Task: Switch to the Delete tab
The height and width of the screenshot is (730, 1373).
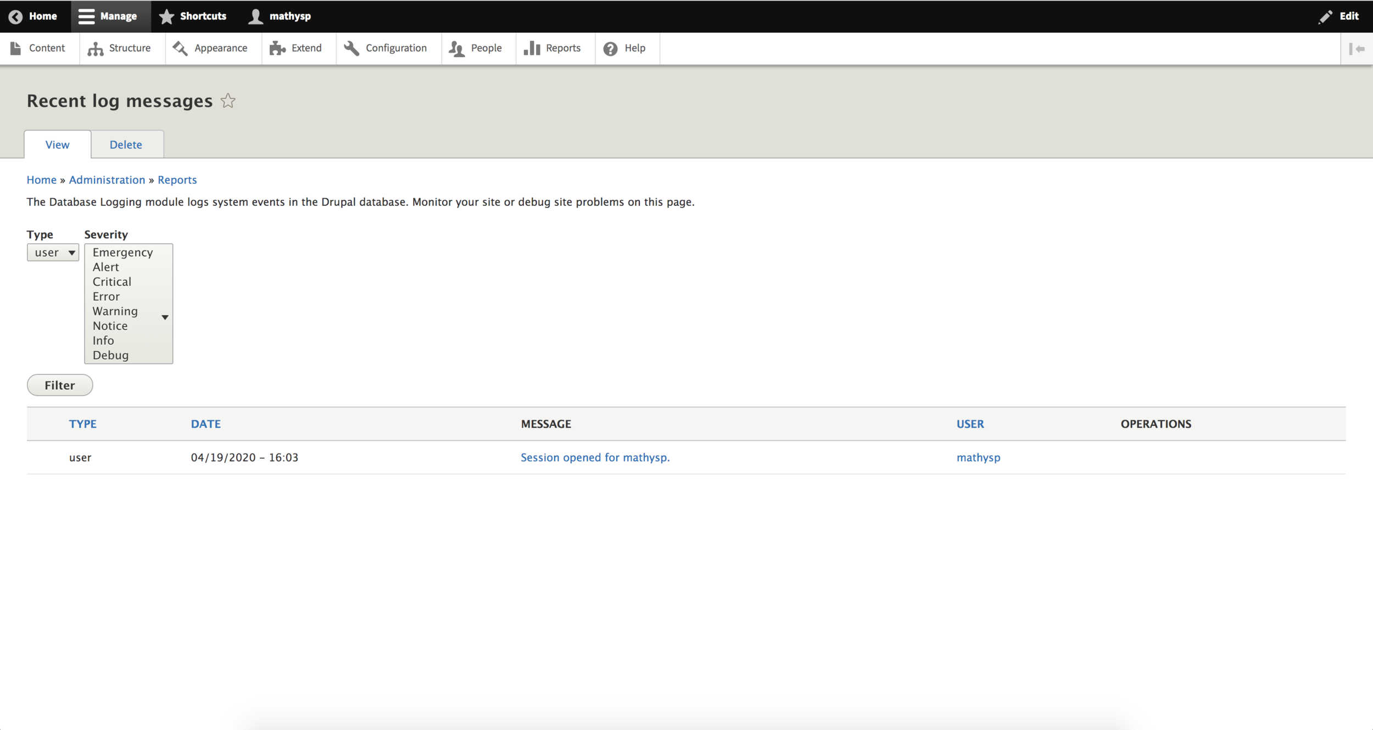Action: pyautogui.click(x=126, y=145)
